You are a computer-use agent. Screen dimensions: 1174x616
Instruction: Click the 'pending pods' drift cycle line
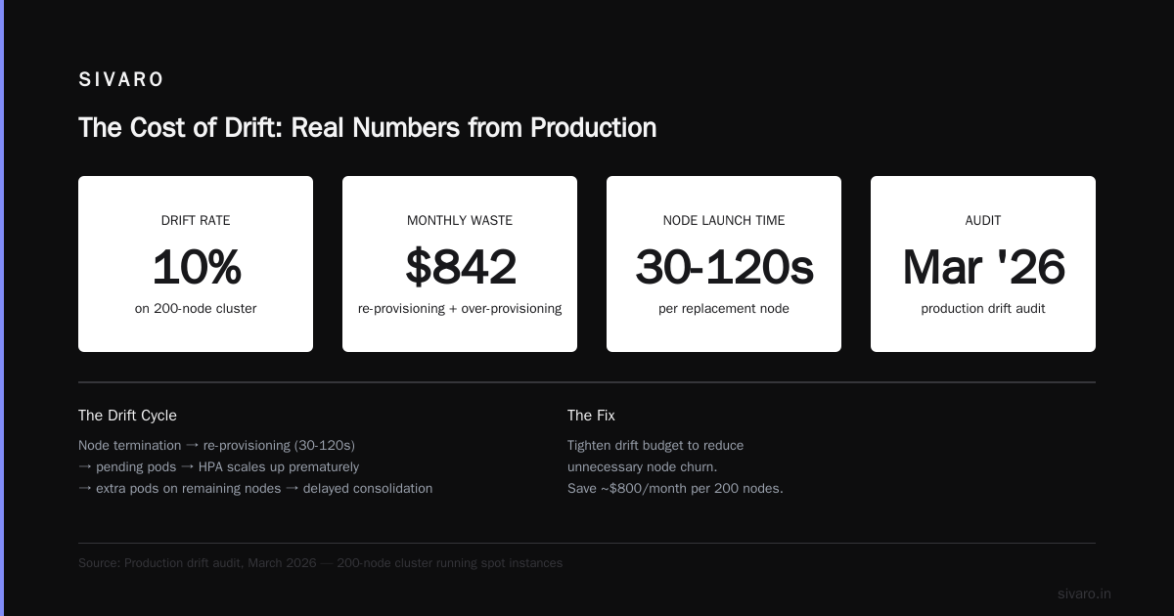coord(218,467)
